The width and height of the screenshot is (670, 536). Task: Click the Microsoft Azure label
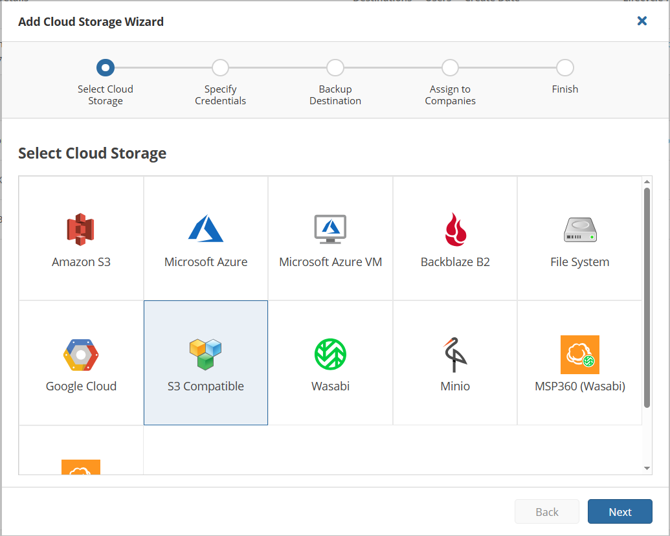point(206,262)
